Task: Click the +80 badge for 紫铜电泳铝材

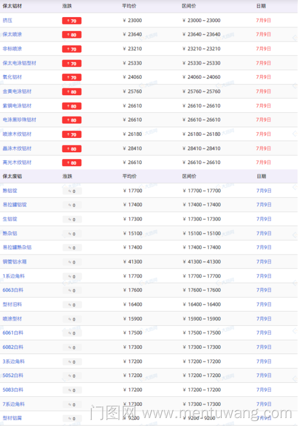Action: pos(72,106)
